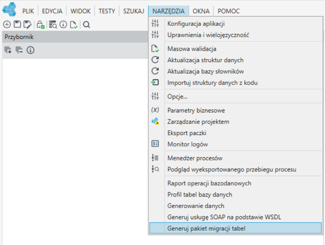The height and width of the screenshot is (245, 325).
Task: Choose Konfiguracja aplikacji from the menu
Action: pos(236,23)
